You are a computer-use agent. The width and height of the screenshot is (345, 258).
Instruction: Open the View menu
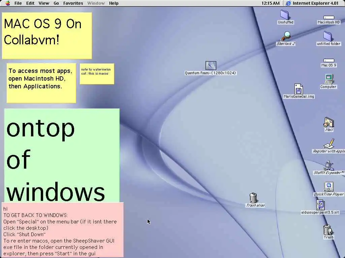pos(44,3)
